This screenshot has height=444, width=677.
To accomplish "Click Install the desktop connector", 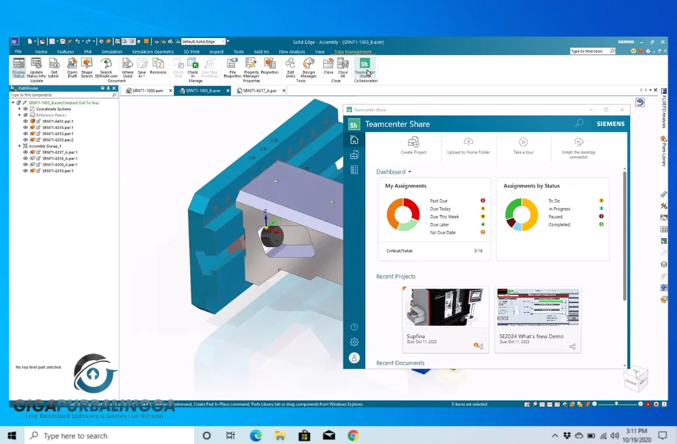I will tap(579, 148).
